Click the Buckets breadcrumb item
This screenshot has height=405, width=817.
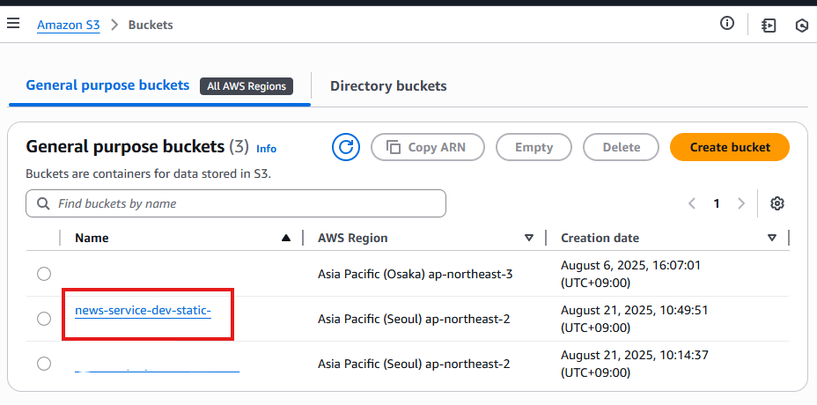151,25
